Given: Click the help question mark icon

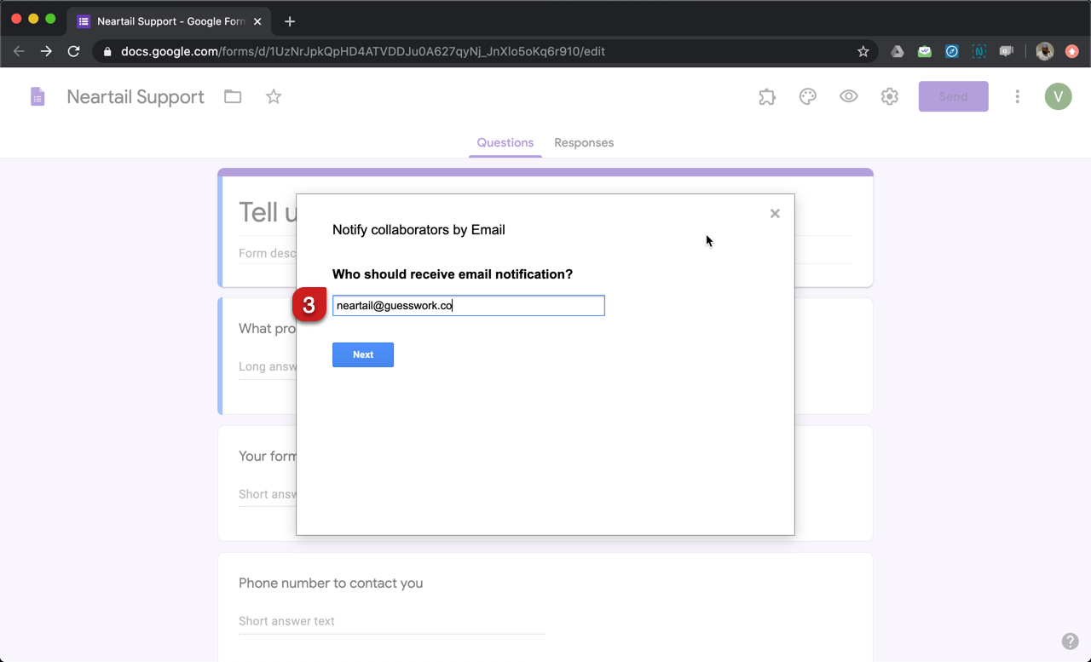Looking at the screenshot, I should tap(1070, 642).
